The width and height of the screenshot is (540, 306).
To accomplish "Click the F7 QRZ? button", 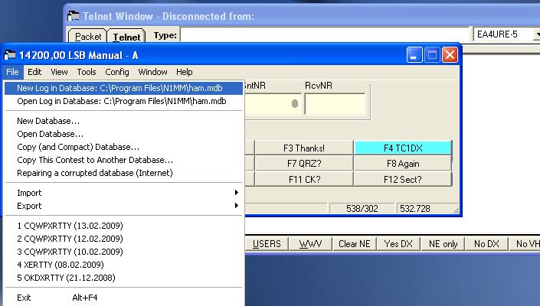I will tap(304, 164).
